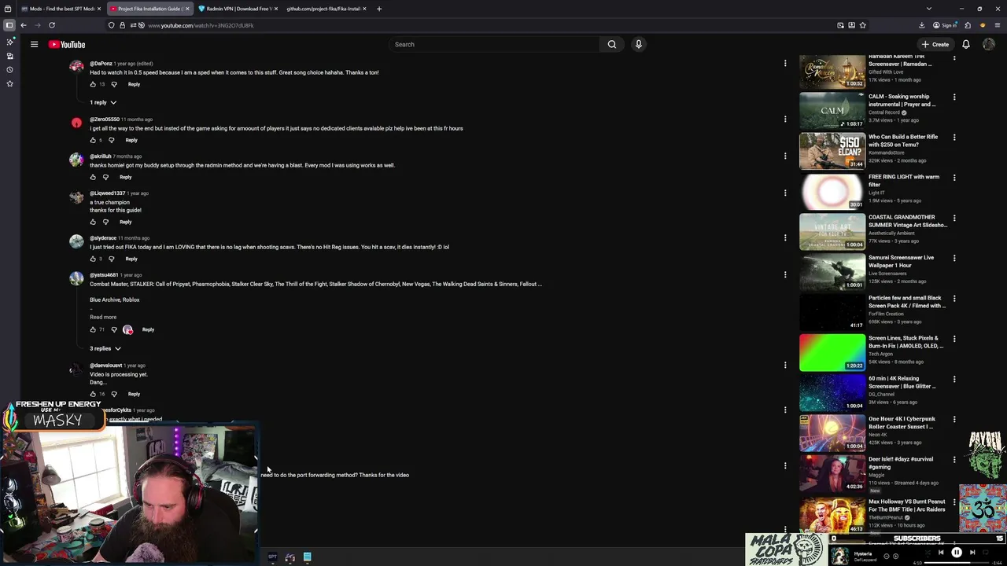Reply to @Zero05550's comment

pyautogui.click(x=131, y=140)
